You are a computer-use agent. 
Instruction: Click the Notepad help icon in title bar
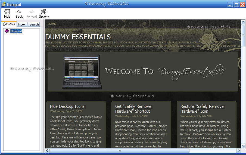click(x=4, y=5)
